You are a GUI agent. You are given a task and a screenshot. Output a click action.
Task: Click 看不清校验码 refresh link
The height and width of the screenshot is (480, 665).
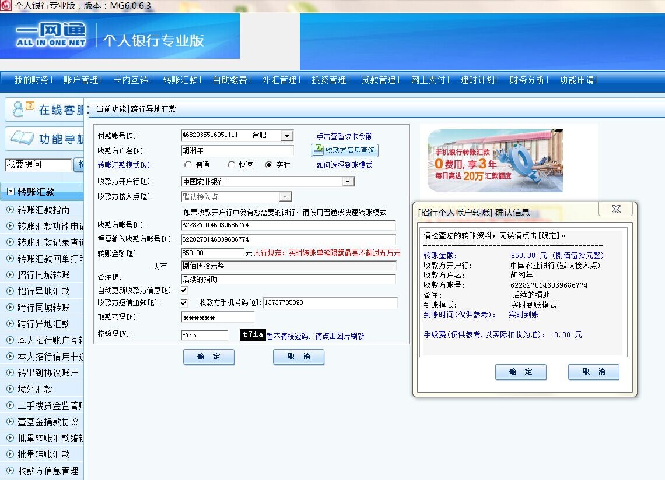tap(315, 336)
